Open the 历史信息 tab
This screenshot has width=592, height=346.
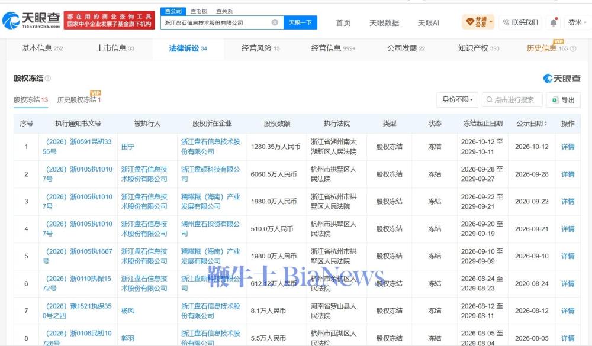(x=547, y=48)
